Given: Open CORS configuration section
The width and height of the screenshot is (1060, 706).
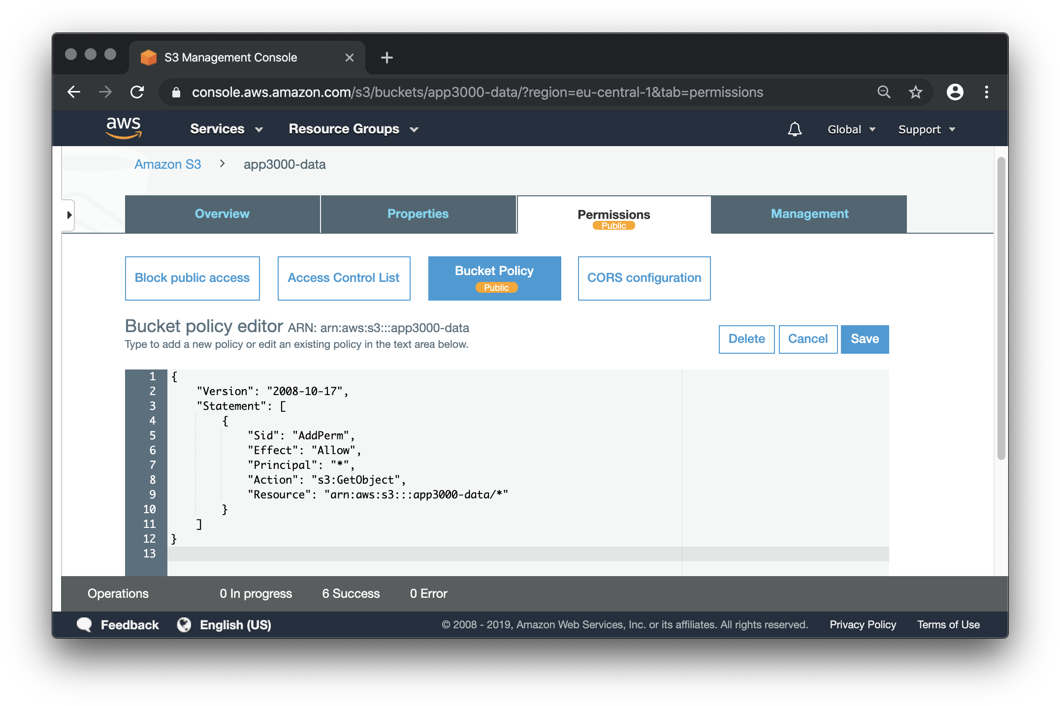Looking at the screenshot, I should click(x=644, y=278).
